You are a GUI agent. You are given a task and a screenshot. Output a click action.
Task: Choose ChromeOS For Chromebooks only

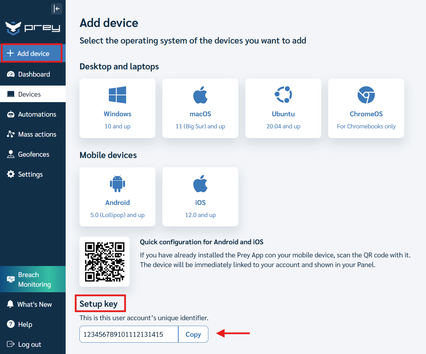pyautogui.click(x=366, y=108)
